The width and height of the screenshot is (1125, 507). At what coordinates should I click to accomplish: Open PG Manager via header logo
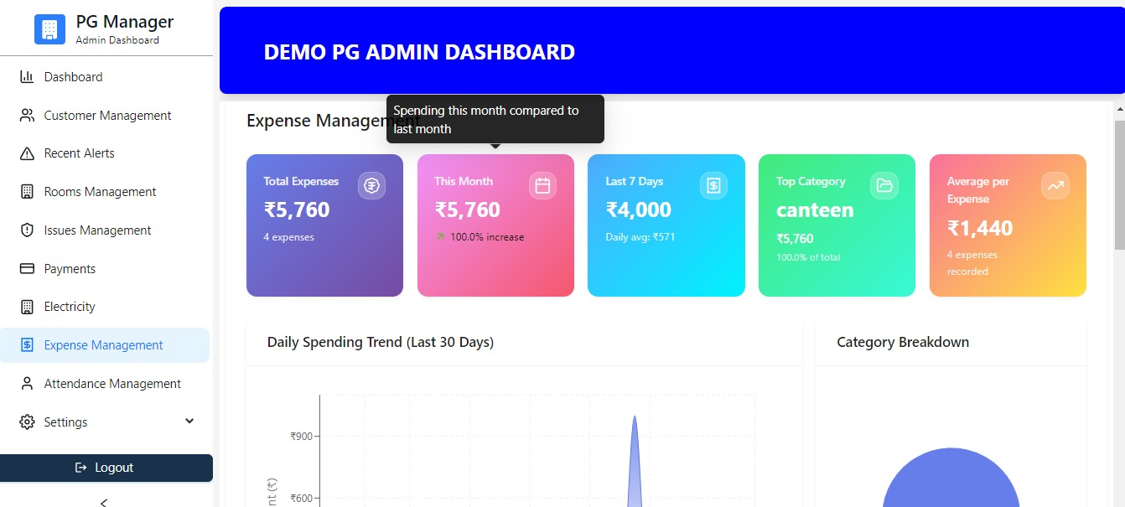pos(49,28)
